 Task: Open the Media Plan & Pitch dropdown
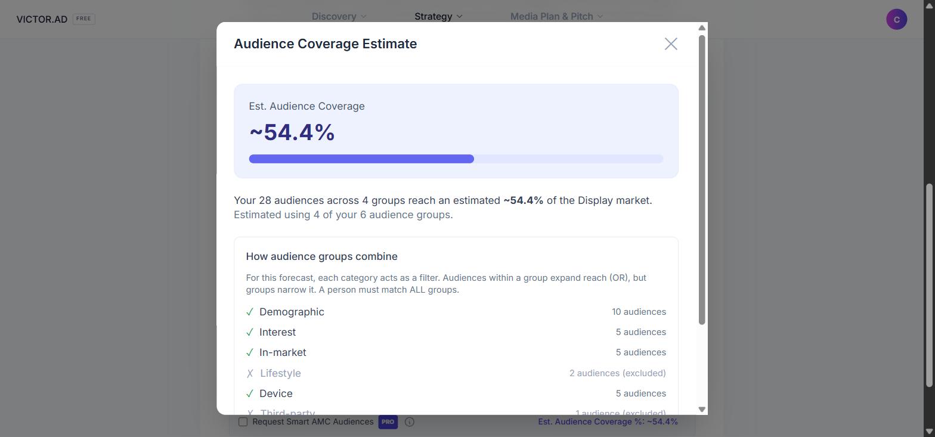[557, 16]
